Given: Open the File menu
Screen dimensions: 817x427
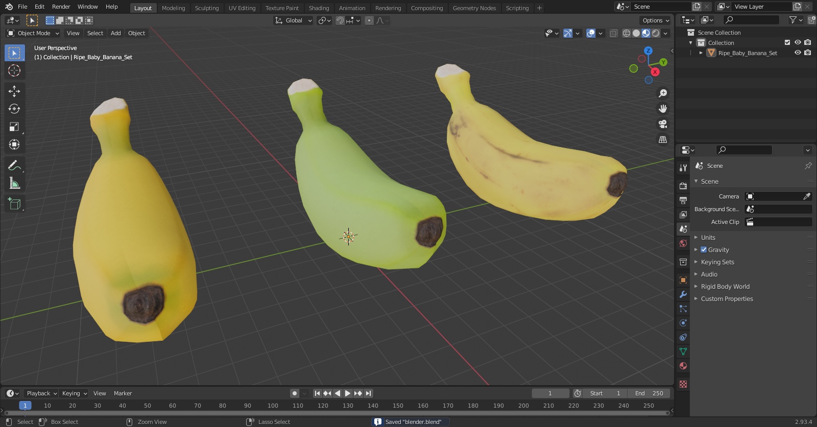Looking at the screenshot, I should (22, 7).
